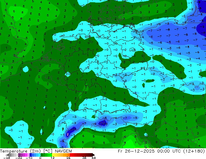Click the bright red legend swatch next to 26
Image resolution: width=206 pixels, height=159 pixels.
click(71, 155)
